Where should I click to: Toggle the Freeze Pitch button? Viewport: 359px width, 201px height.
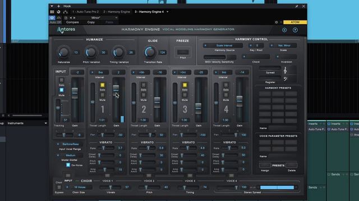[183, 52]
